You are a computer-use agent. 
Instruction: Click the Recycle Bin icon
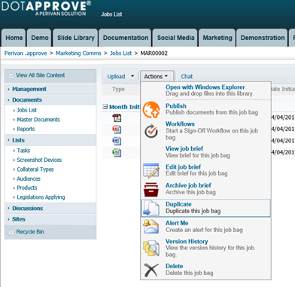coord(11,232)
